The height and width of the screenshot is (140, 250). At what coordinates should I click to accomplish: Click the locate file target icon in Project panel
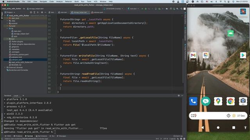point(31,12)
